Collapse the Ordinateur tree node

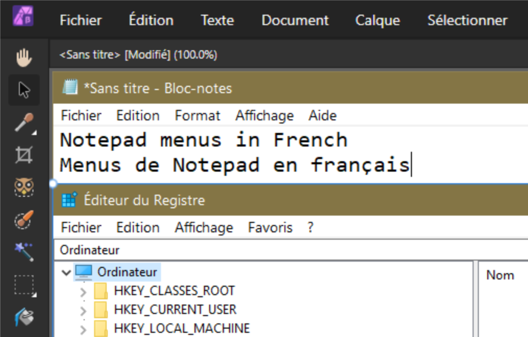pyautogui.click(x=66, y=272)
